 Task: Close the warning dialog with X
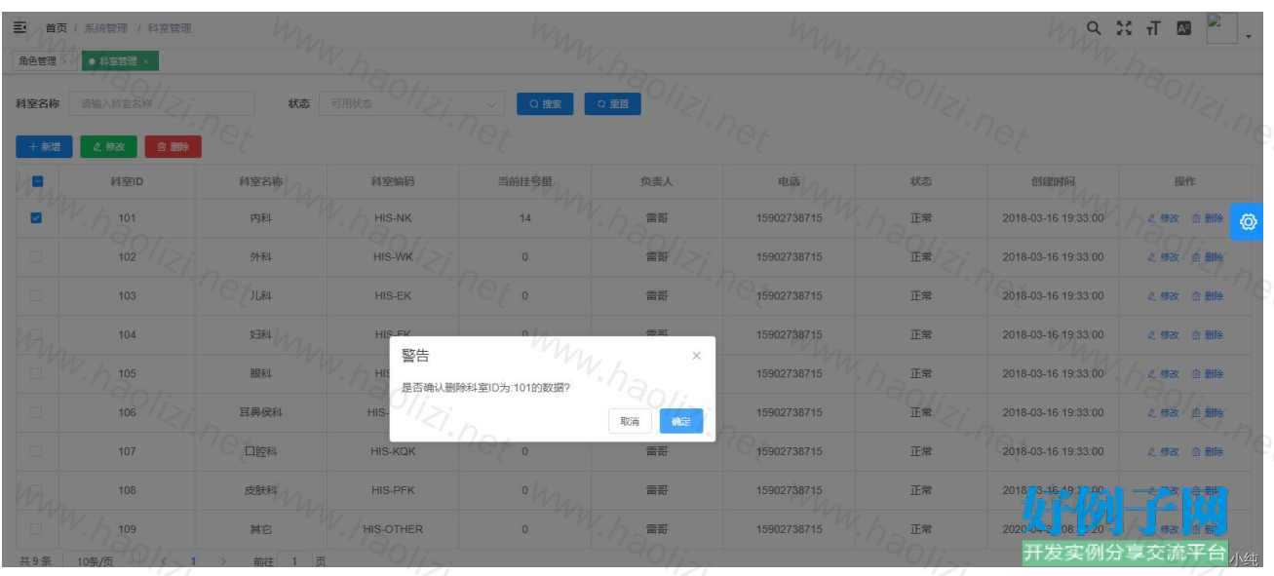(696, 356)
